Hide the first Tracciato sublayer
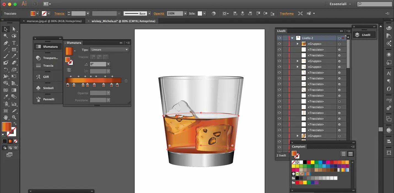 click(x=279, y=50)
